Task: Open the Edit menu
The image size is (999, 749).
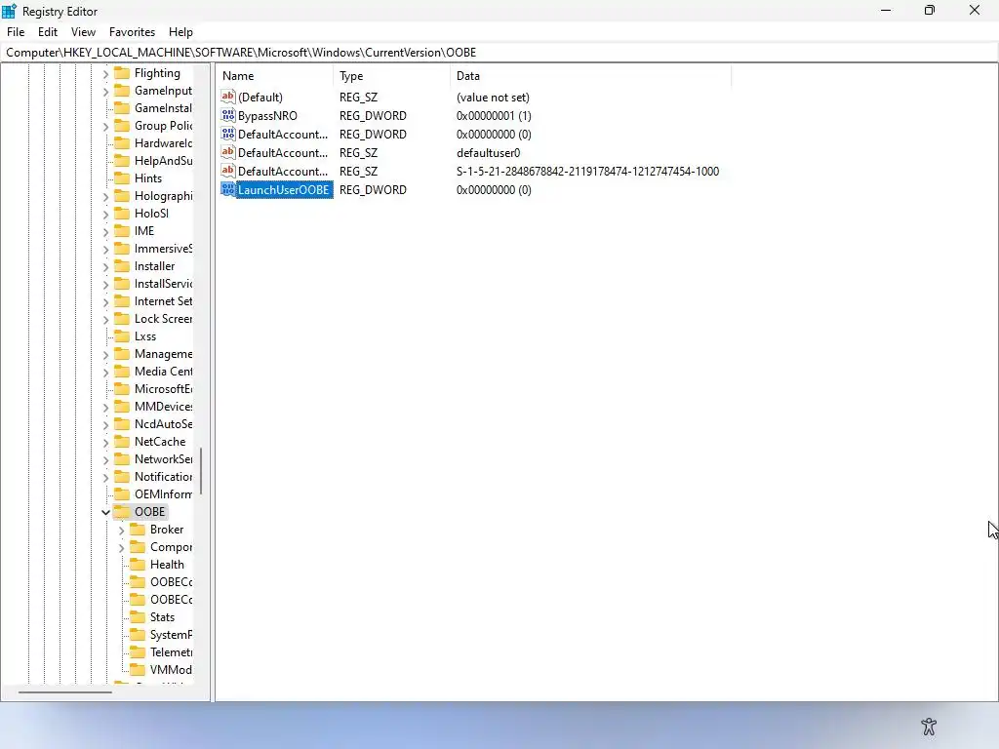Action: pos(48,32)
